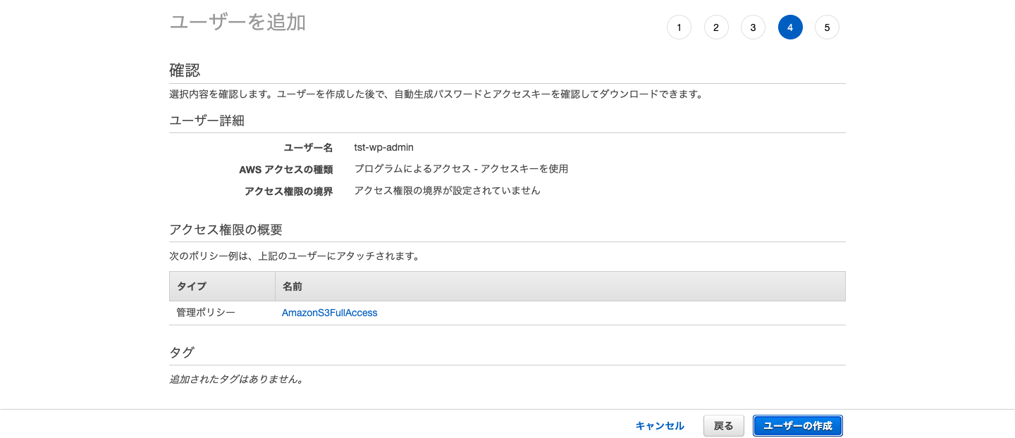Open the AmazonS3FullAccess policy link
Viewport: 1015px width, 438px height.
coord(329,312)
